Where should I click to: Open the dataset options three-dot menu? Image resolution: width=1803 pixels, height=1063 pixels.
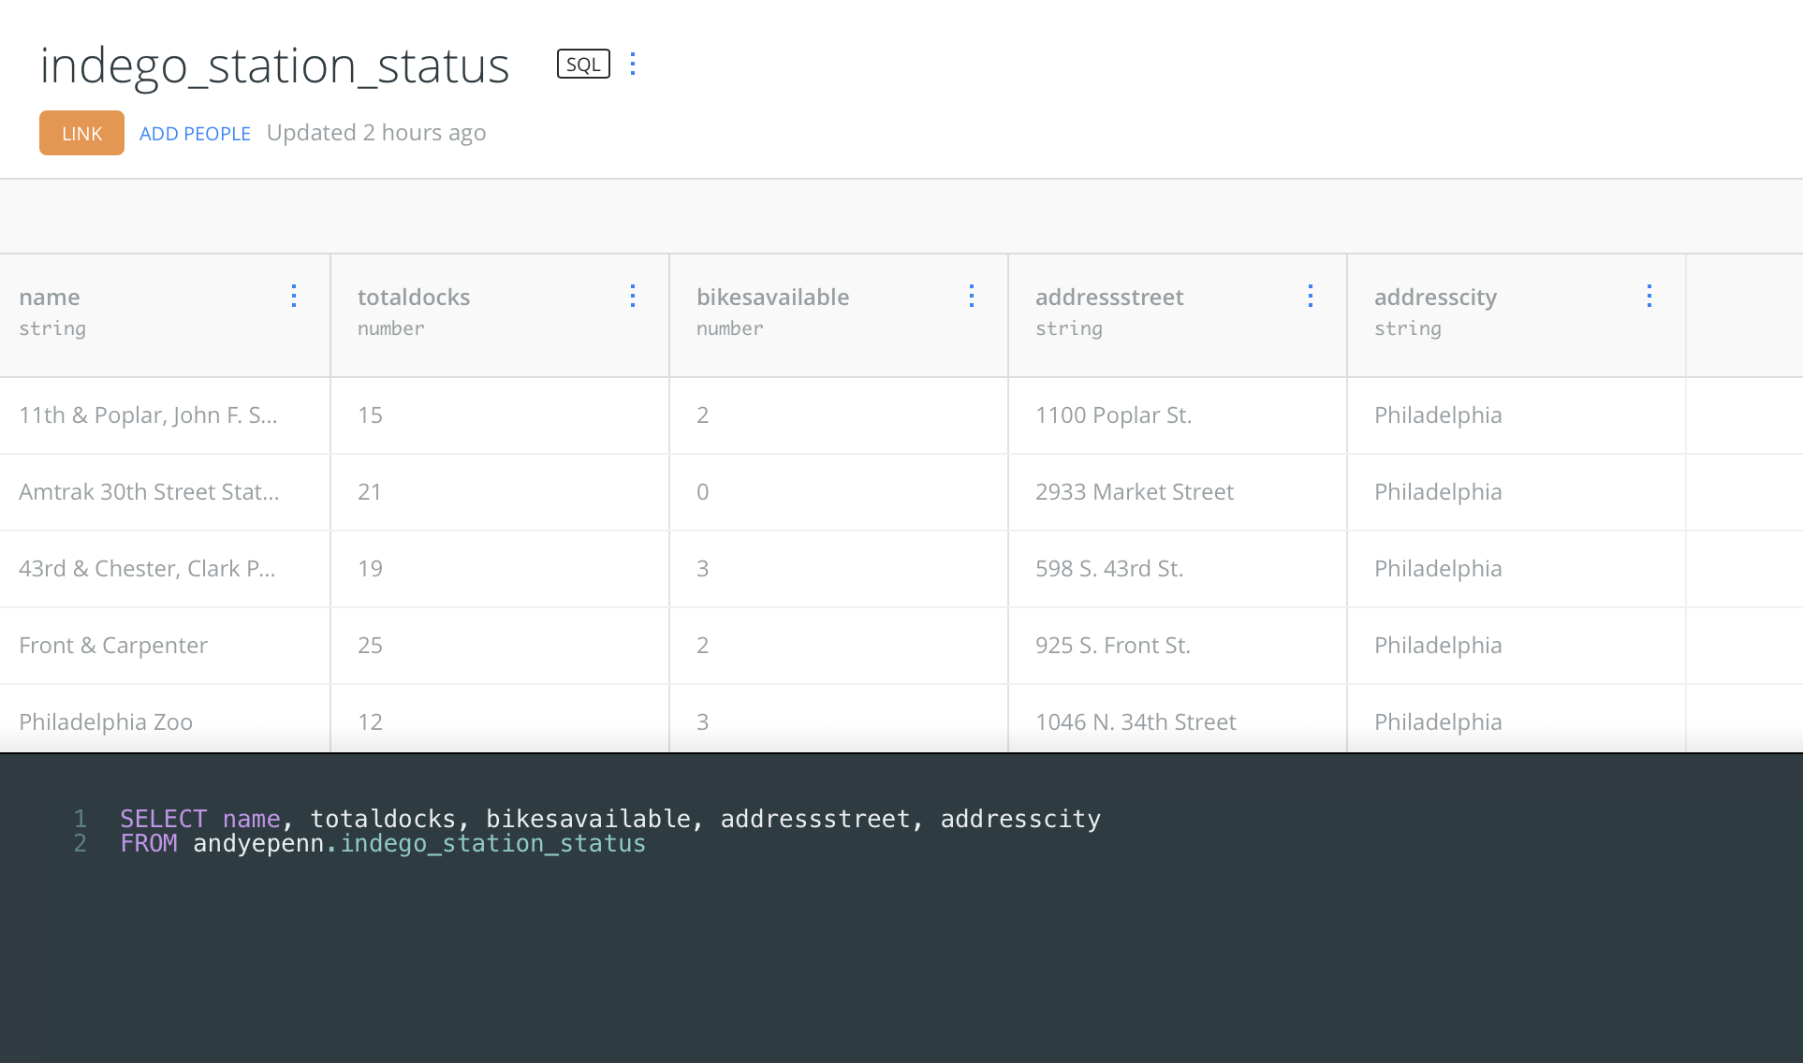[634, 65]
